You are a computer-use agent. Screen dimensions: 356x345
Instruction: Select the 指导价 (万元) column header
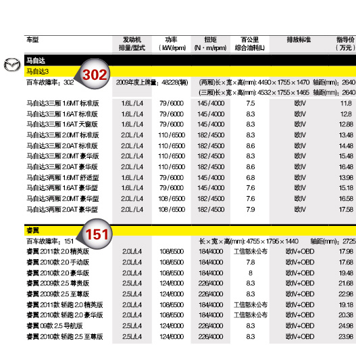(345, 44)
